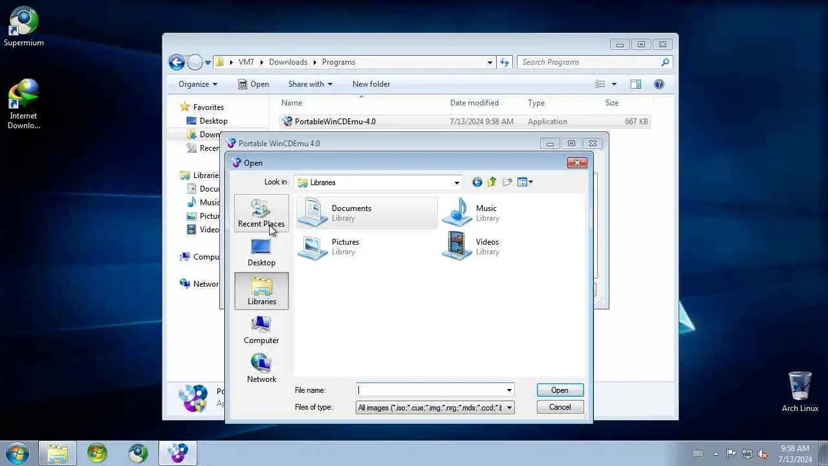This screenshot has height=466, width=828.
Task: Close the Open dialog
Action: 577,162
